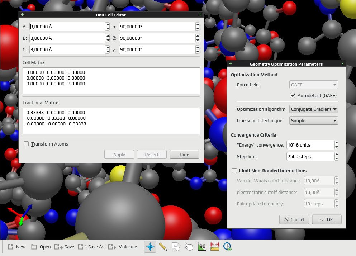The image size is (356, 256).
Task: Click the Cell Matrix text box
Action: (x=111, y=81)
